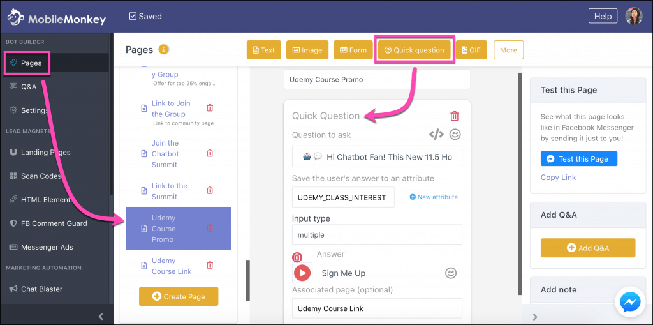Open emoji picker for Question to ask
This screenshot has height=325, width=653.
click(x=455, y=134)
